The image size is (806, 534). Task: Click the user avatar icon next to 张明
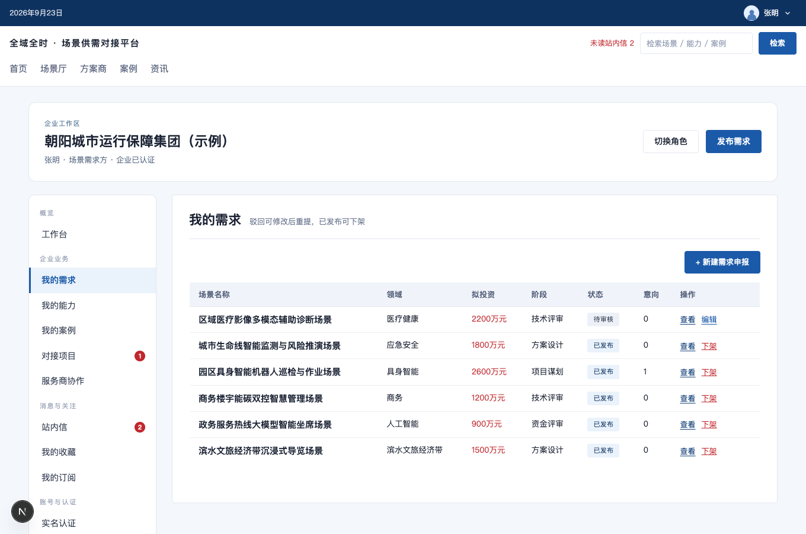(x=751, y=13)
